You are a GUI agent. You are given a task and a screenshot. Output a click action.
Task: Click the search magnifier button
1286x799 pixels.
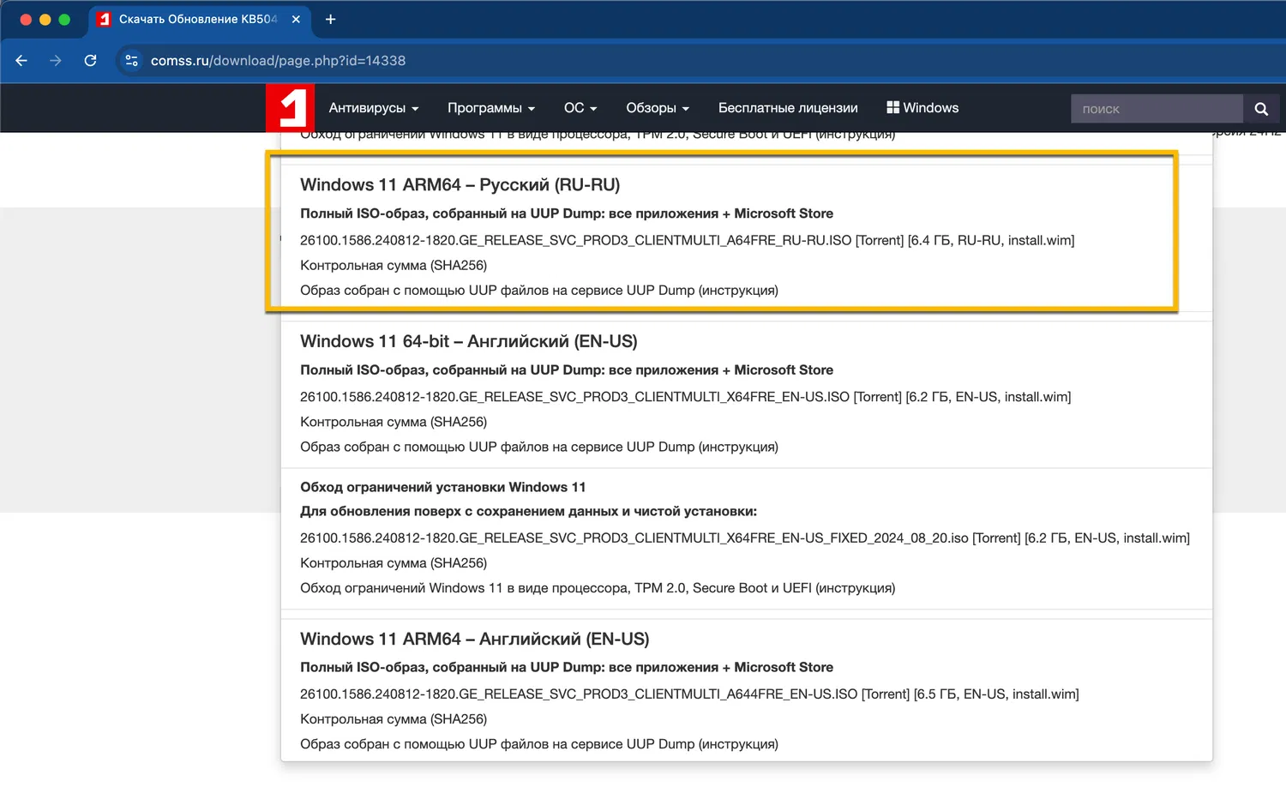tap(1261, 109)
